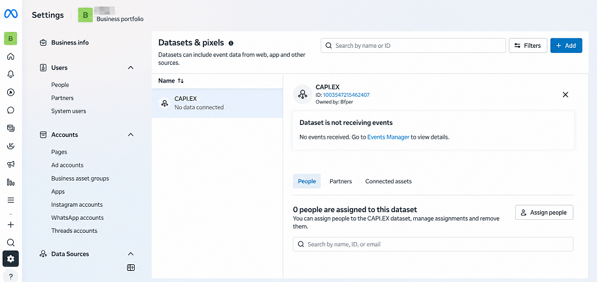Open Ad accounts in the sidebar
The height and width of the screenshot is (282, 597).
click(67, 165)
